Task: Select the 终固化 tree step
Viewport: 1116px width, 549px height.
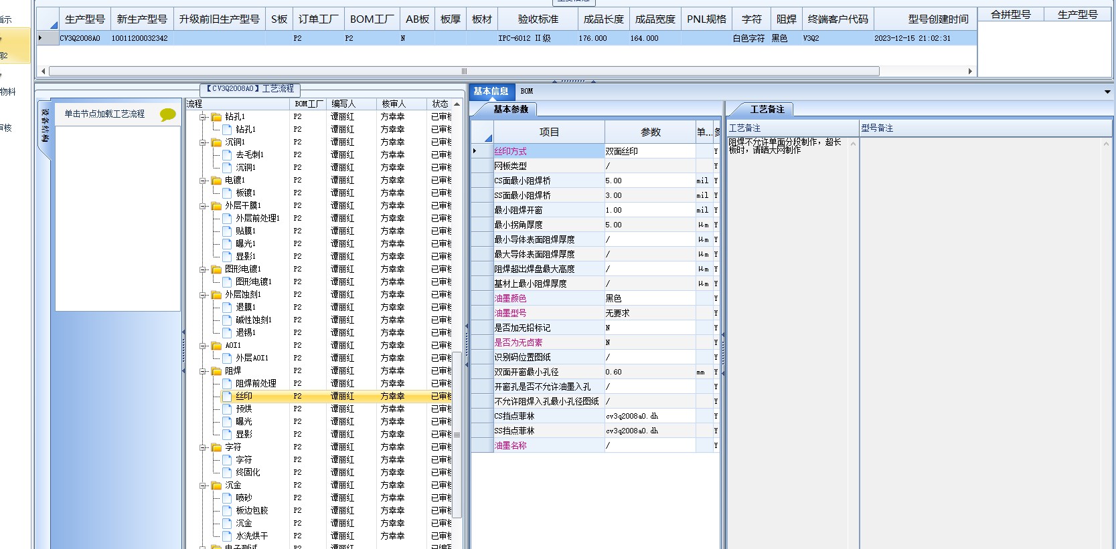Action: click(248, 472)
